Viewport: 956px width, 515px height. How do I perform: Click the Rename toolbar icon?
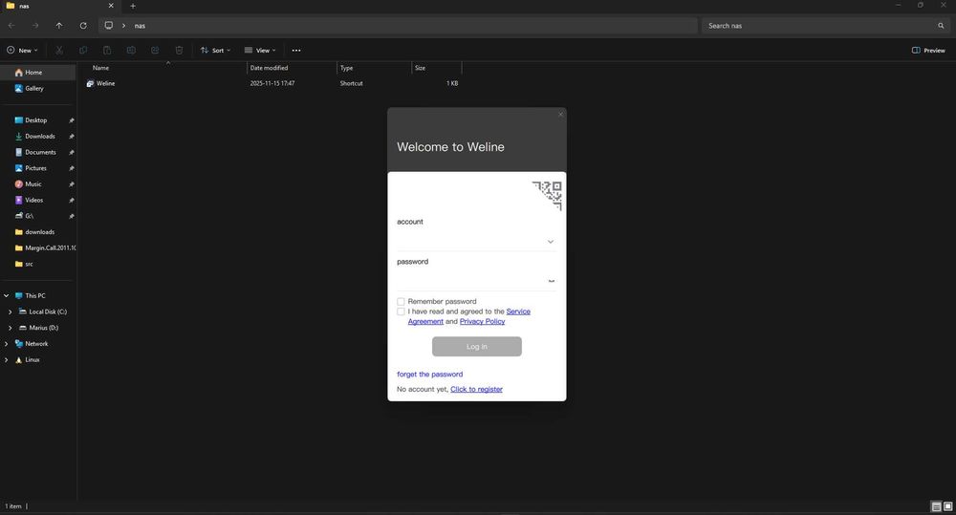click(131, 51)
